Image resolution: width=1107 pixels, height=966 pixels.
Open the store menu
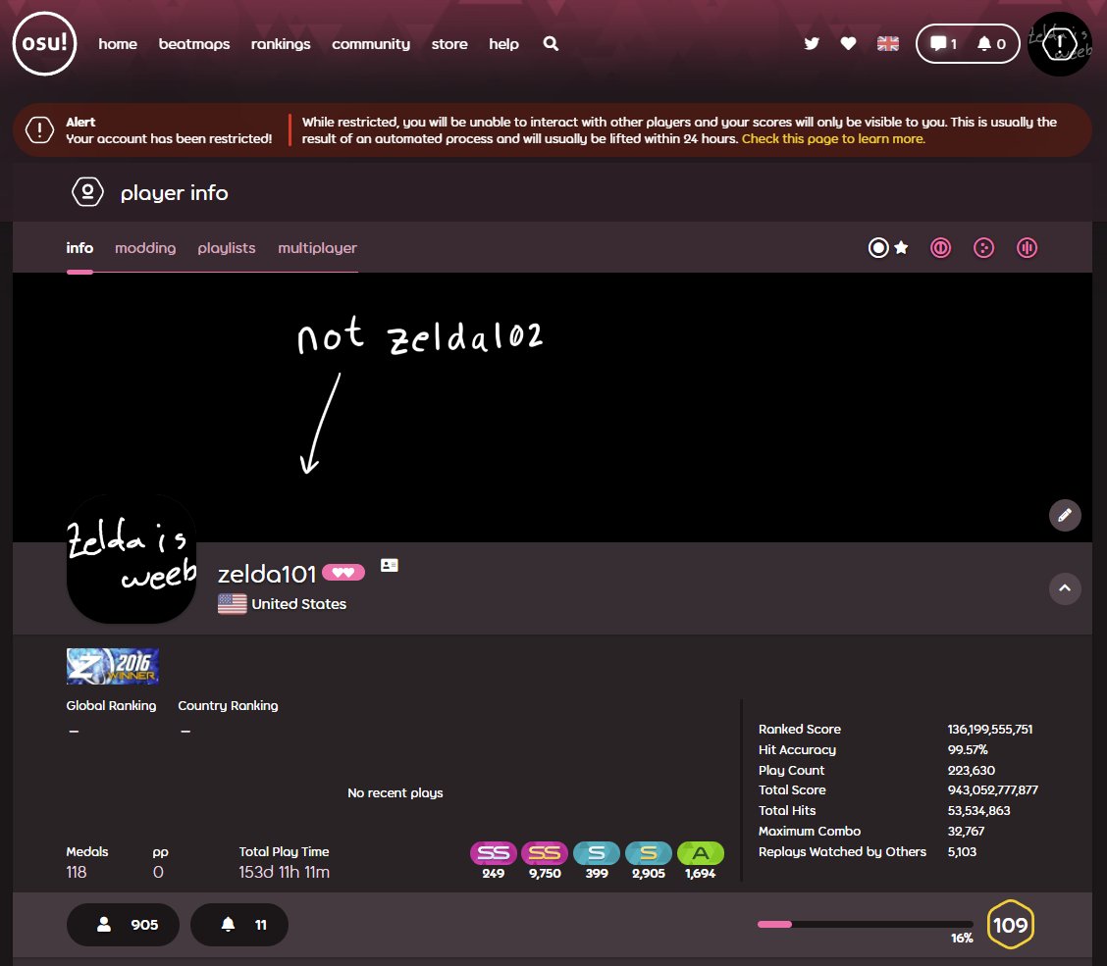[449, 44]
